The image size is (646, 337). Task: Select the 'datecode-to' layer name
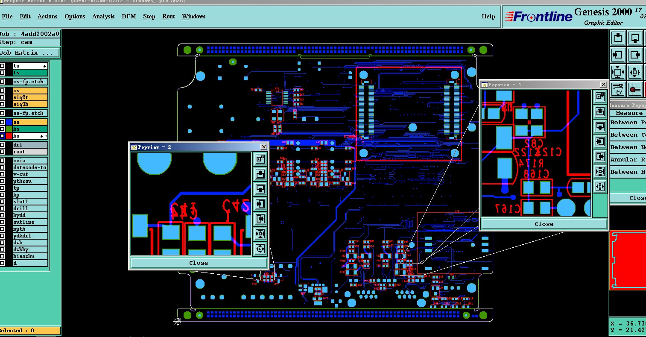pyautogui.click(x=30, y=167)
